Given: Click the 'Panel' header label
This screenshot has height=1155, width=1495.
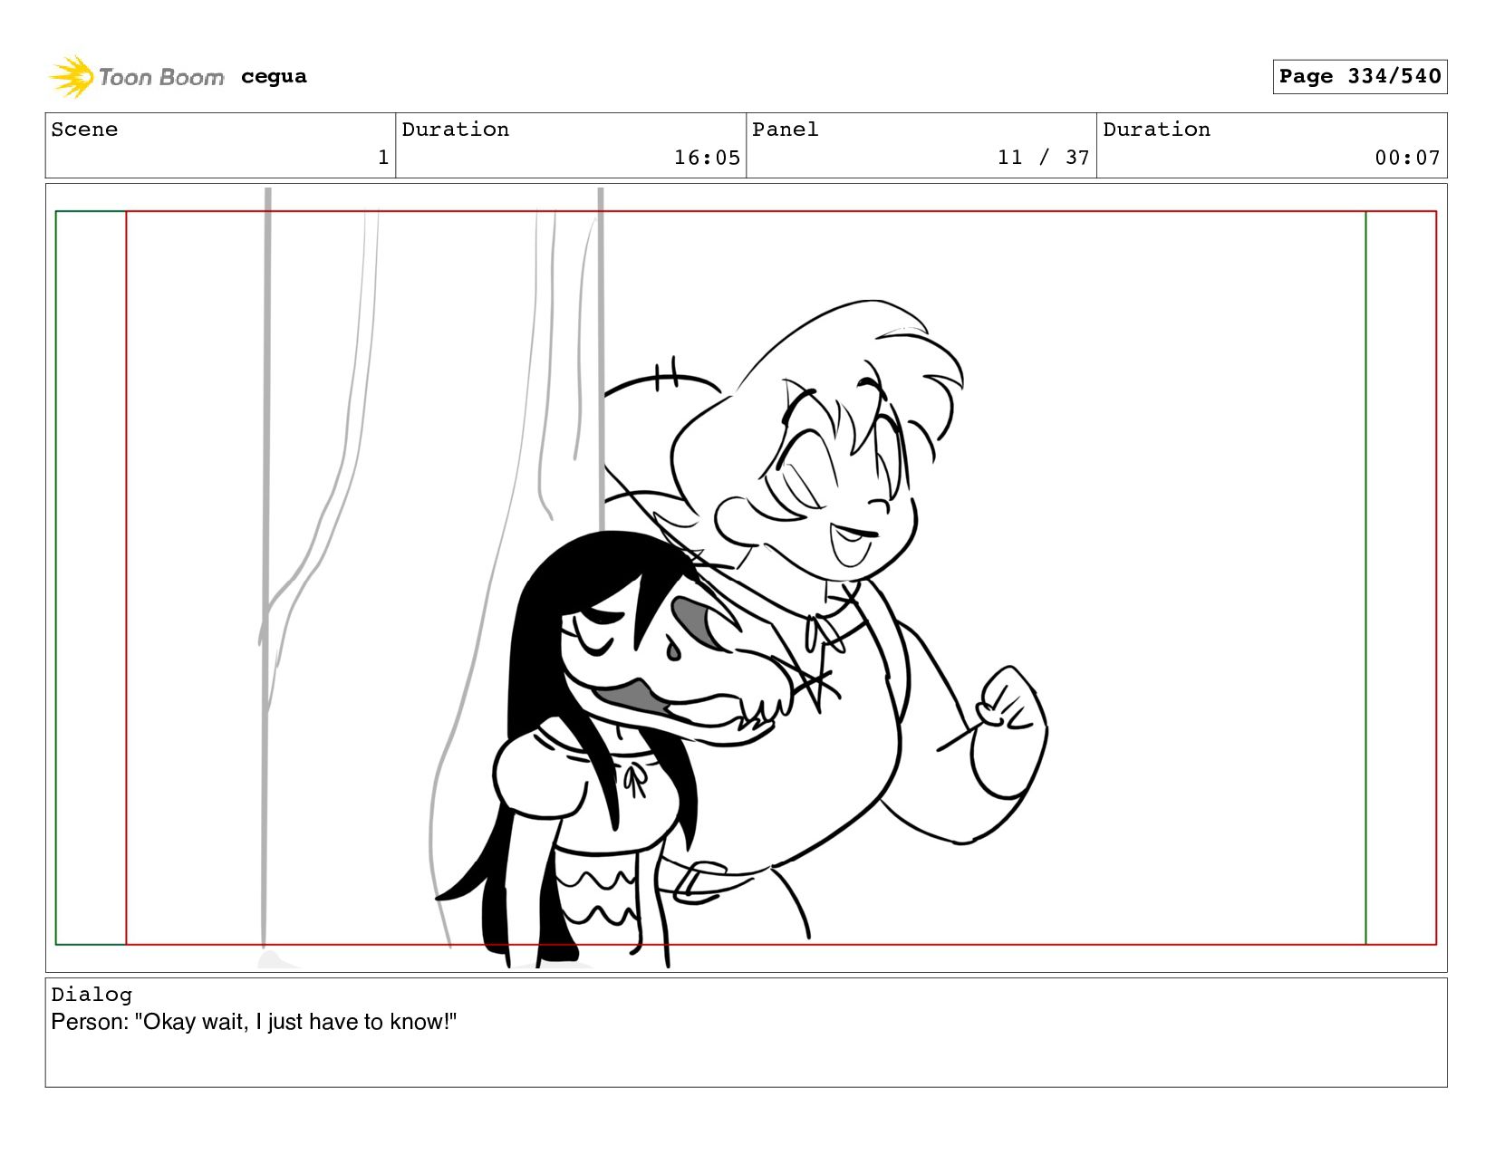Looking at the screenshot, I should tap(786, 130).
